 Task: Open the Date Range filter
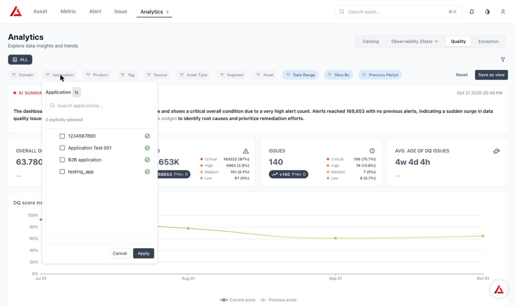300,75
